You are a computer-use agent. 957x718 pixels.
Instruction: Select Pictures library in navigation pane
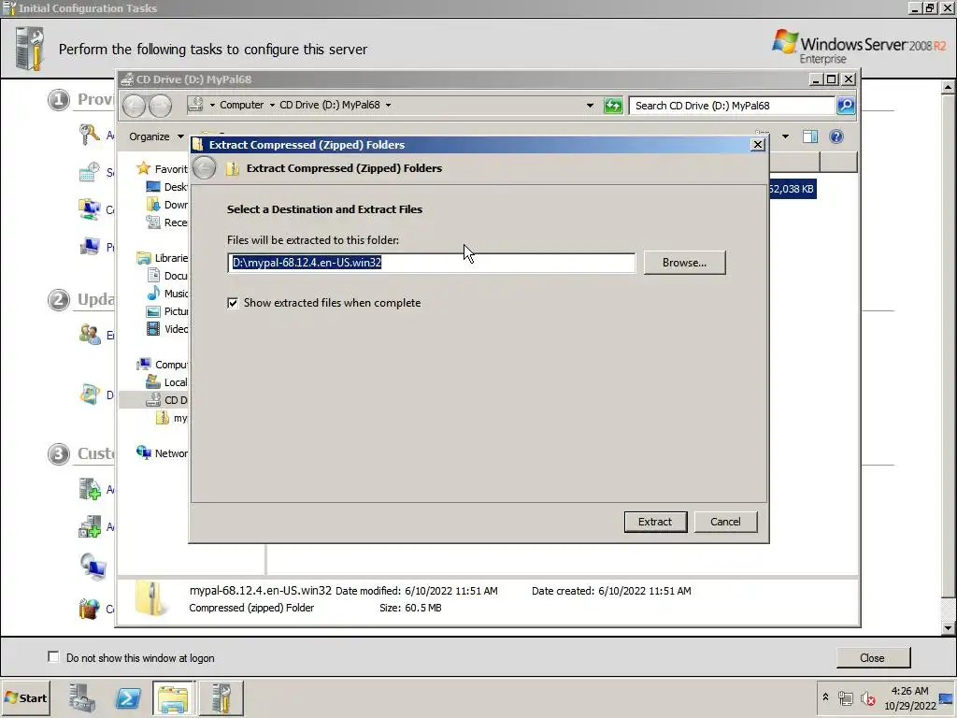(167, 310)
